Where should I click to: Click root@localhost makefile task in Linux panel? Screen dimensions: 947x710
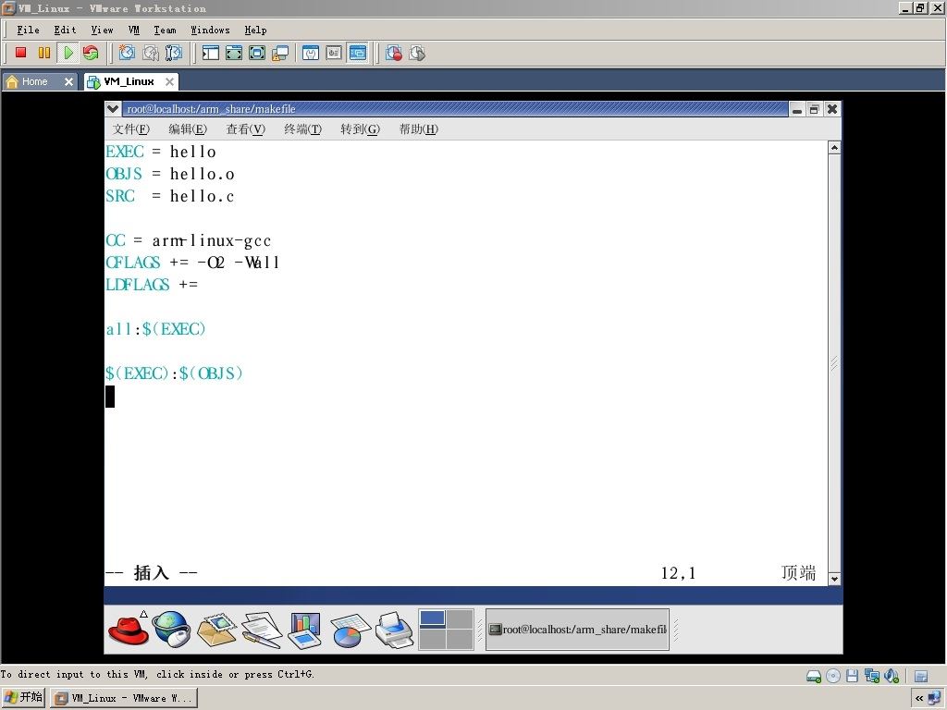point(577,630)
